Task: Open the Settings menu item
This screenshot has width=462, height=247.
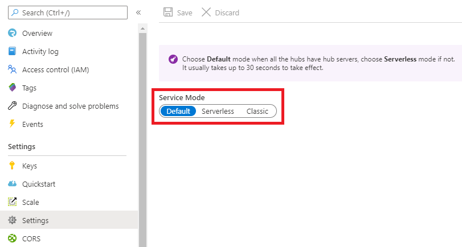Action: tap(35, 220)
